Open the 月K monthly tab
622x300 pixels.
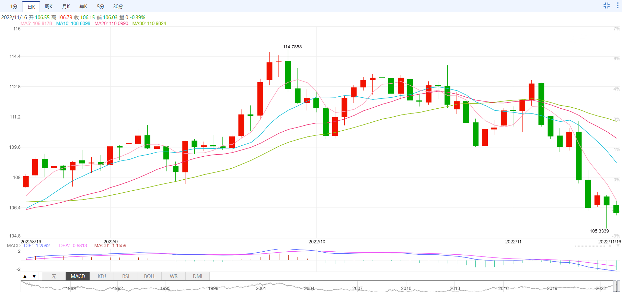[66, 7]
